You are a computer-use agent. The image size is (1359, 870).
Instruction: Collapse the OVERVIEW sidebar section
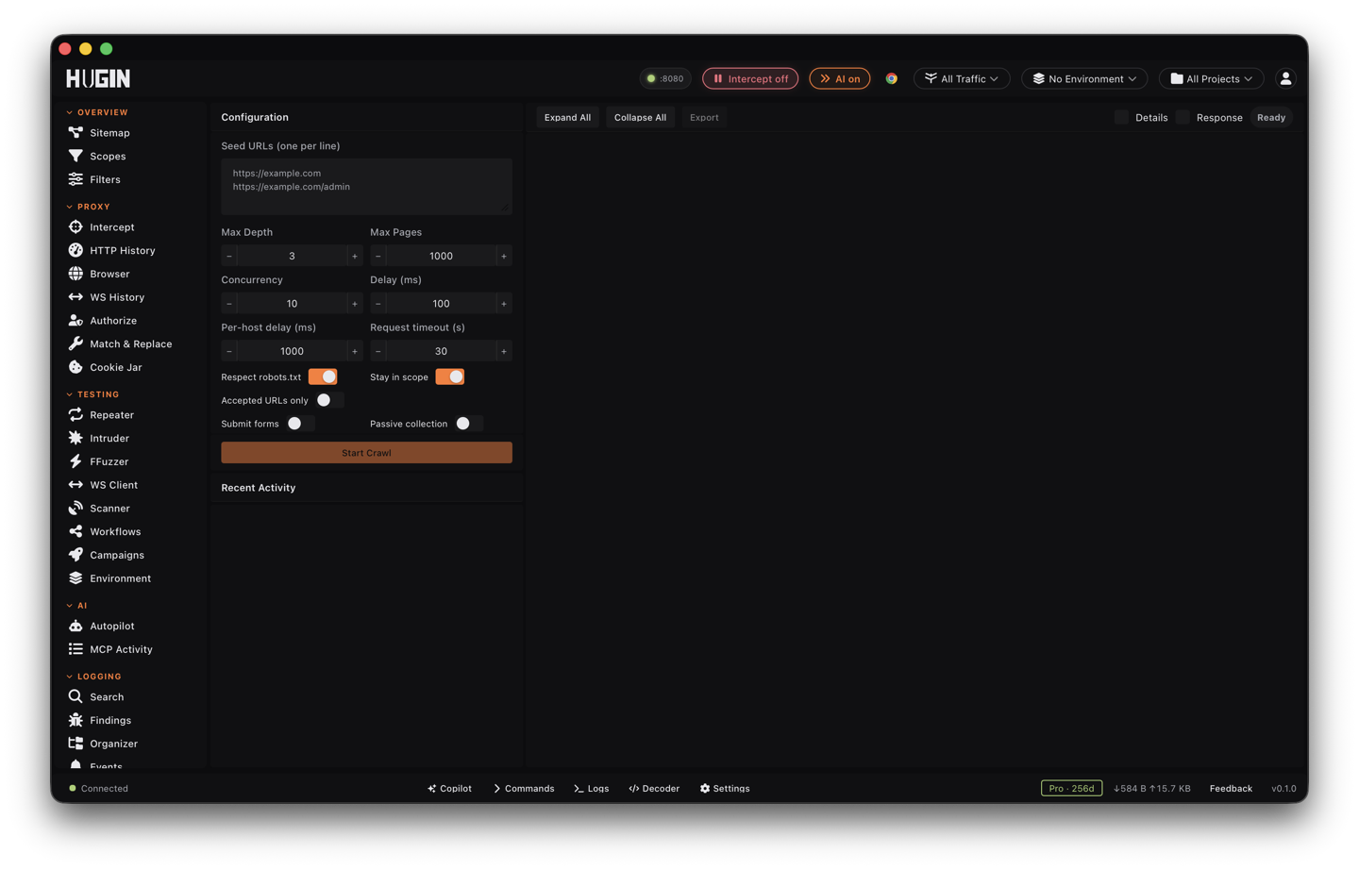coord(97,112)
